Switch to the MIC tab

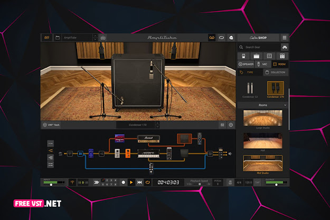[x=262, y=65]
